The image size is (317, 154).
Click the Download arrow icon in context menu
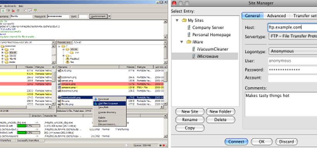95,99
